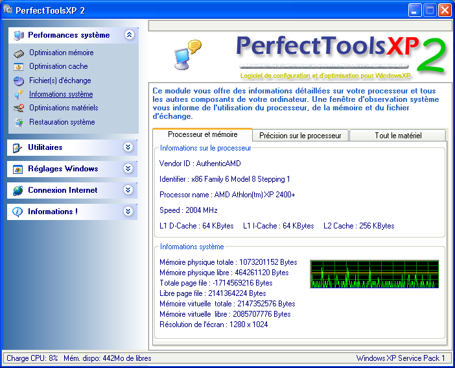Click the Optimisation cache icon
This screenshot has width=455, height=368.
coord(19,67)
